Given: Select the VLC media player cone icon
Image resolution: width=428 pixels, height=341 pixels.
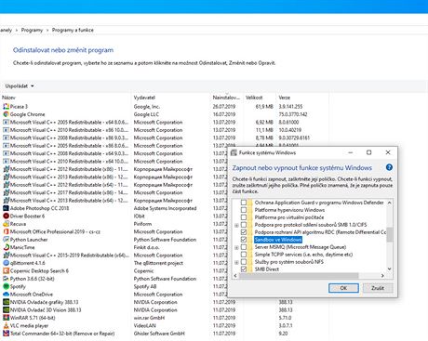Looking at the screenshot, I should (x=6, y=325).
